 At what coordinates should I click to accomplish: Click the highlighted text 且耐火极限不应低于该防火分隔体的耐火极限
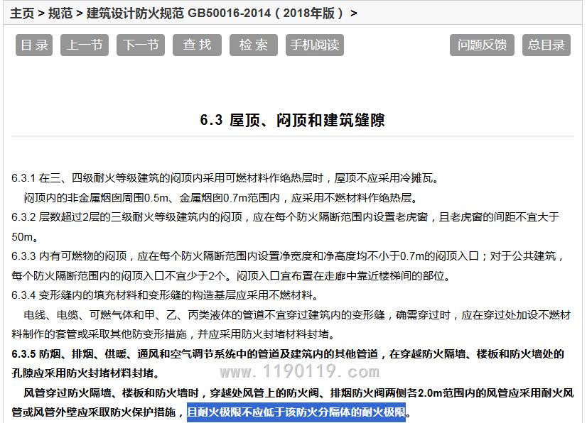296,412
